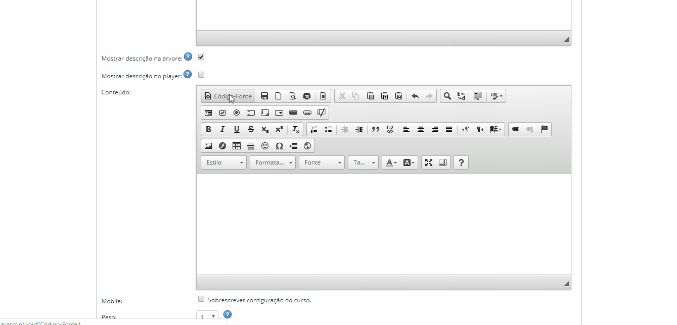Insert a hidden field form element
The height and width of the screenshot is (325, 677).
[322, 113]
